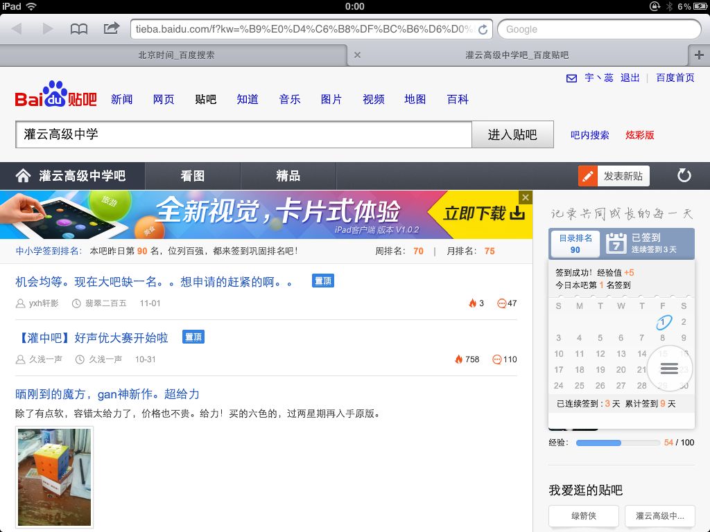The image size is (710, 532).
Task: Open the 精品 tab
Action: click(x=288, y=175)
